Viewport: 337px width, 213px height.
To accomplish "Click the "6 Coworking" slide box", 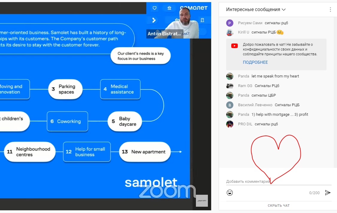I will tap(67, 121).
